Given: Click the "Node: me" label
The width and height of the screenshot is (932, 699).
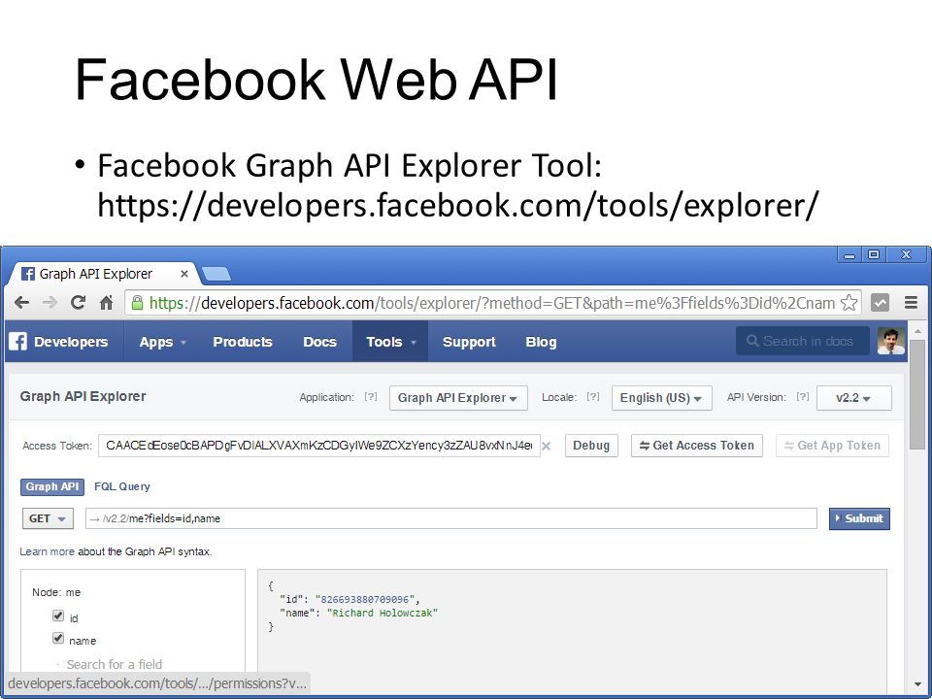Looking at the screenshot, I should click(56, 592).
